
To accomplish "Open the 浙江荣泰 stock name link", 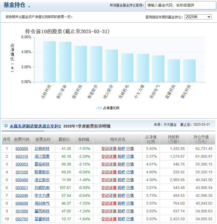I will click(42, 156).
